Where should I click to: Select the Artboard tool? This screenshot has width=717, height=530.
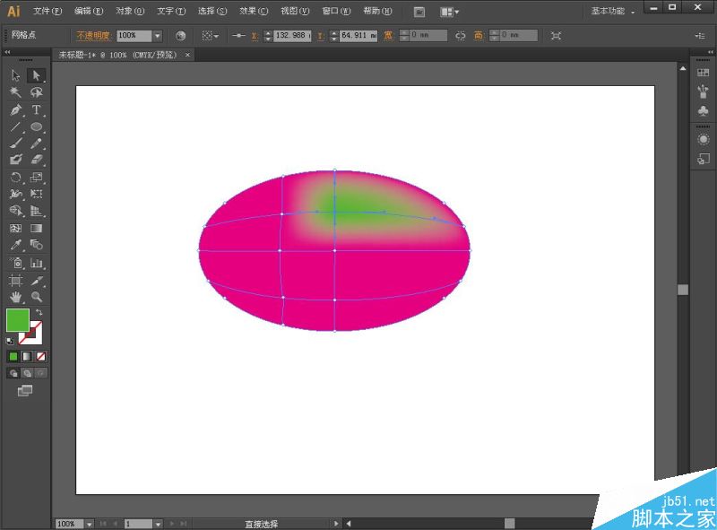[x=15, y=280]
